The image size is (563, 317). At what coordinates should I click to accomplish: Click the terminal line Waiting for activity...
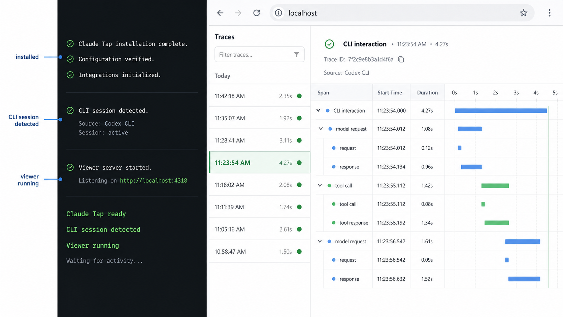[x=104, y=261]
